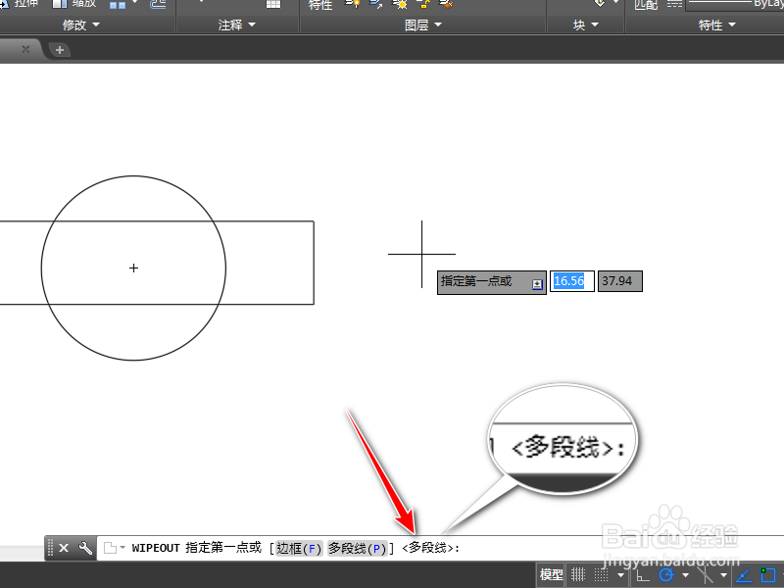
Task: Close the command line window
Action: pyautogui.click(x=64, y=548)
